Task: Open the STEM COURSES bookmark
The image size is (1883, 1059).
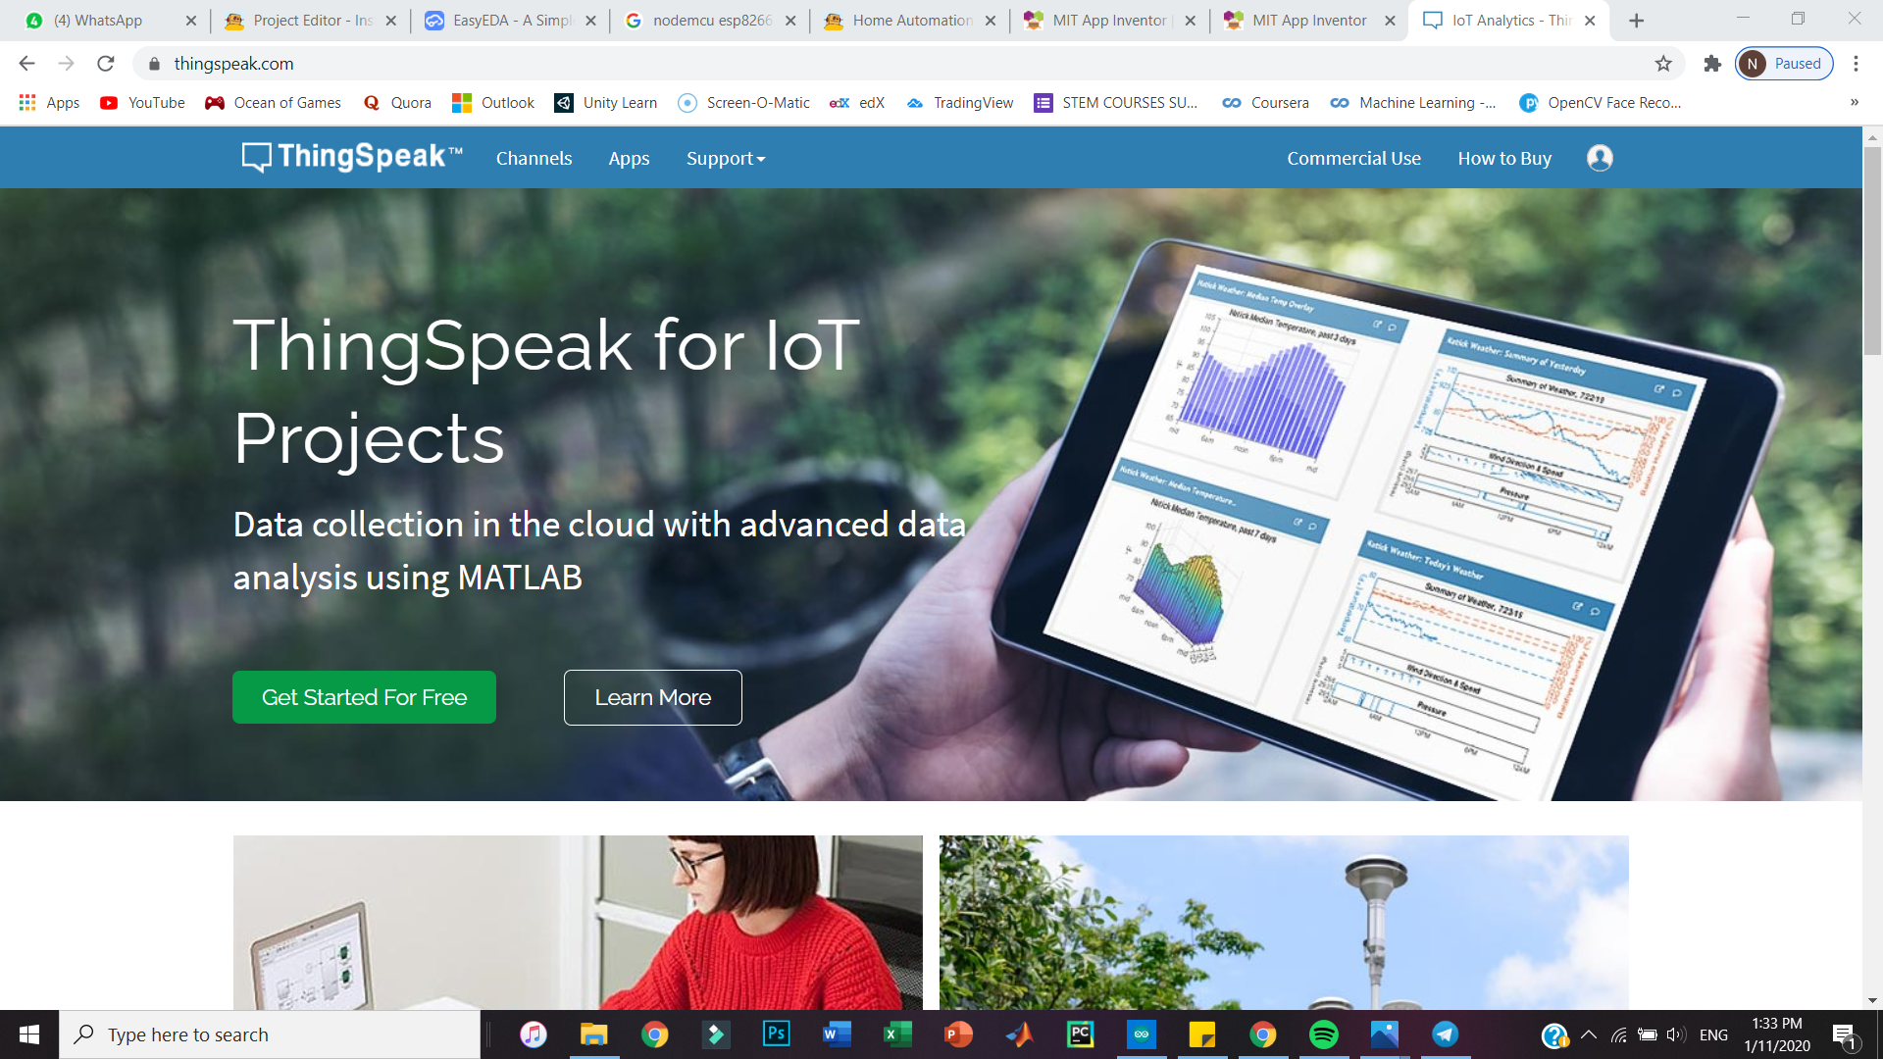Action: (1116, 103)
